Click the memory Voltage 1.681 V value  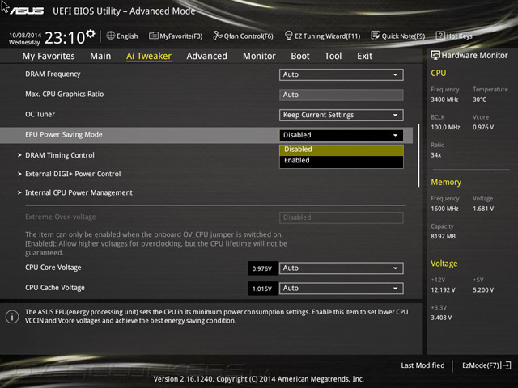(x=483, y=209)
